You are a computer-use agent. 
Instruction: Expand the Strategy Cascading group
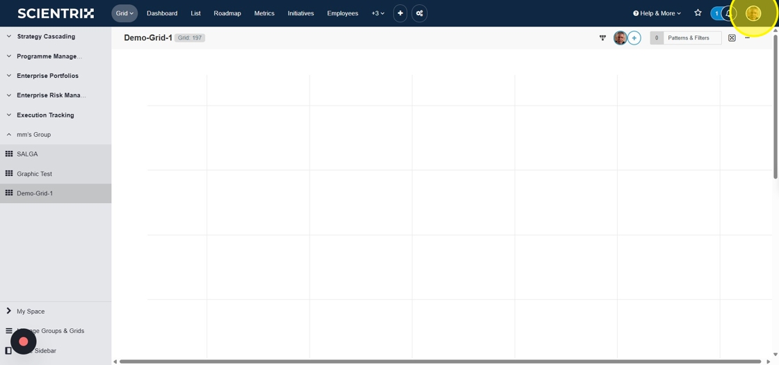point(46,36)
